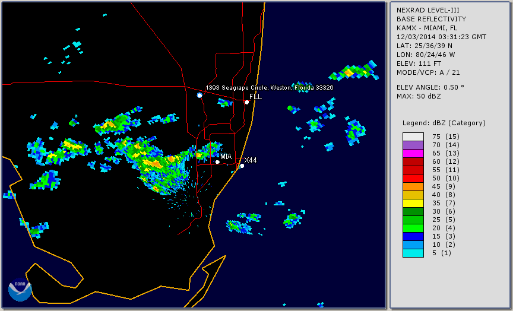Click the 75 (15) legend value
The width and height of the screenshot is (513, 311).
(445, 137)
